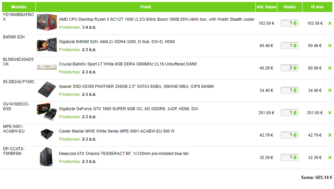Click the Cooler Master MWE White Series link
334x189 pixels.
117,131
